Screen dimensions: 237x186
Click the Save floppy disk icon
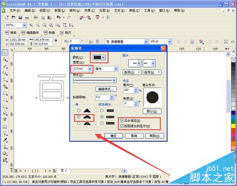point(20,18)
